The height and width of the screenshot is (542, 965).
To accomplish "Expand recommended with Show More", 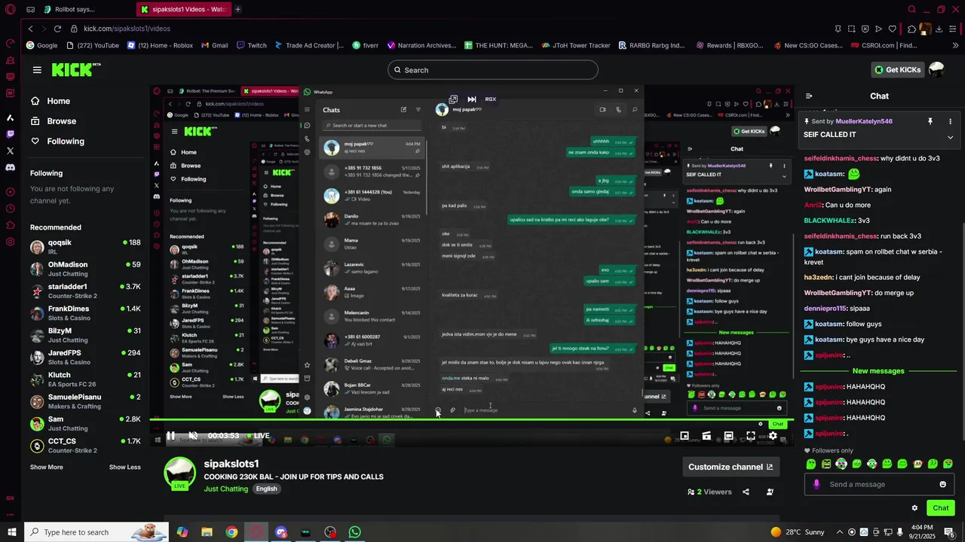I will pyautogui.click(x=47, y=467).
